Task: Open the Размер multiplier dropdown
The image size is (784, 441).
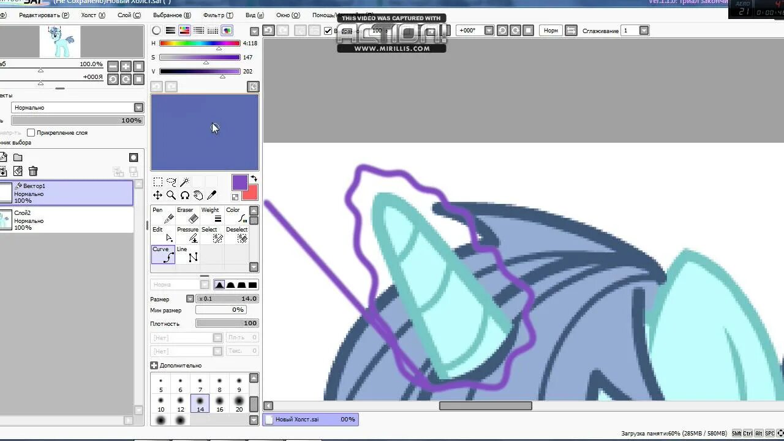Action: click(190, 299)
